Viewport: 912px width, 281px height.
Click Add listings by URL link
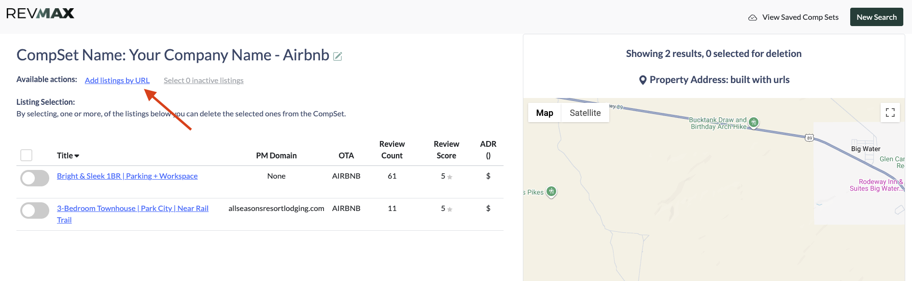[x=117, y=80]
